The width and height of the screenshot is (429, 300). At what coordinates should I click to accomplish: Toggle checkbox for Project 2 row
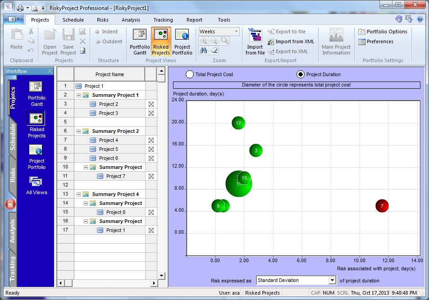click(x=151, y=104)
